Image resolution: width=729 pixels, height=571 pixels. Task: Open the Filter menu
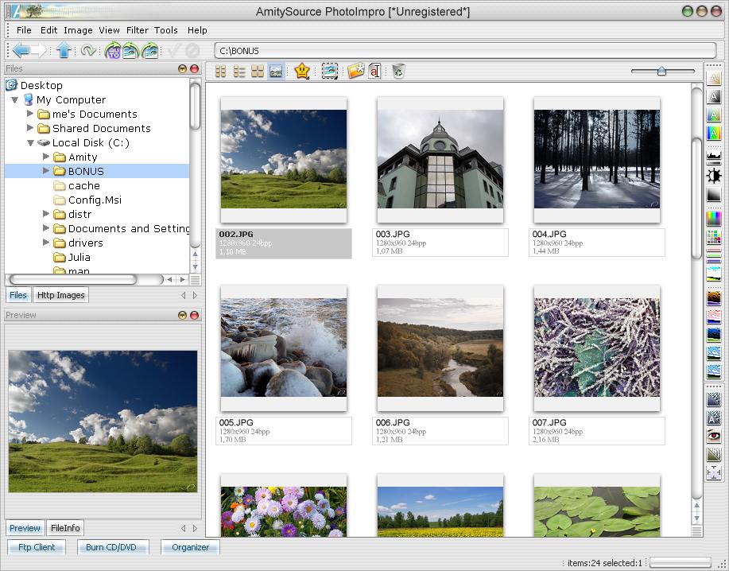pyautogui.click(x=138, y=30)
